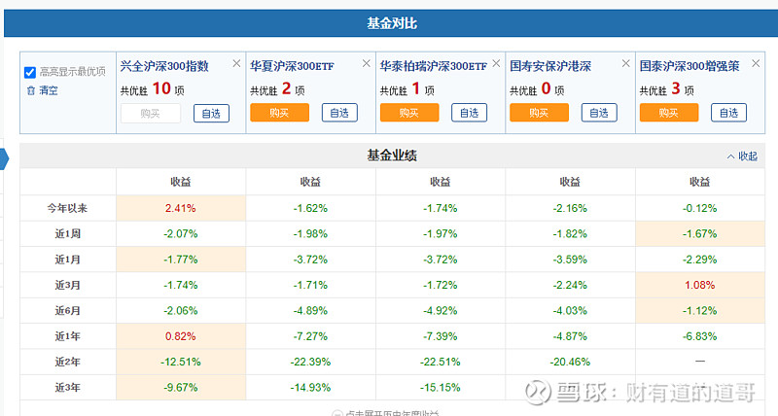Screen dimensions: 778x416
Task: Add 华夏沪深300ETF to 自选
Action: [x=339, y=113]
